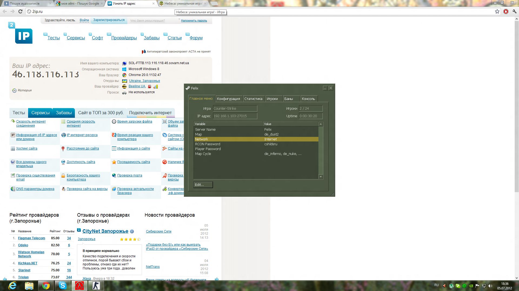
Task: Open Counter-Strike icon in the taskbar
Action: click(96, 286)
